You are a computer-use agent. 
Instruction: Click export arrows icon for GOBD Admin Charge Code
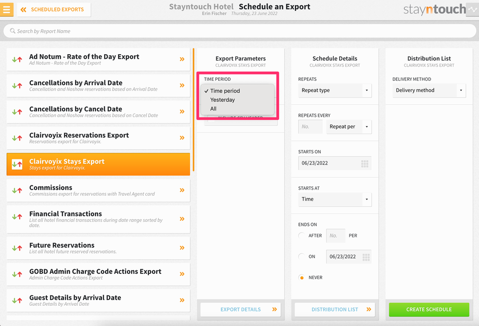click(x=17, y=274)
